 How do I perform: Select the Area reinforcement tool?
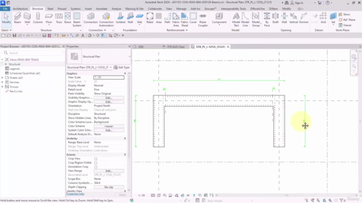159,18
